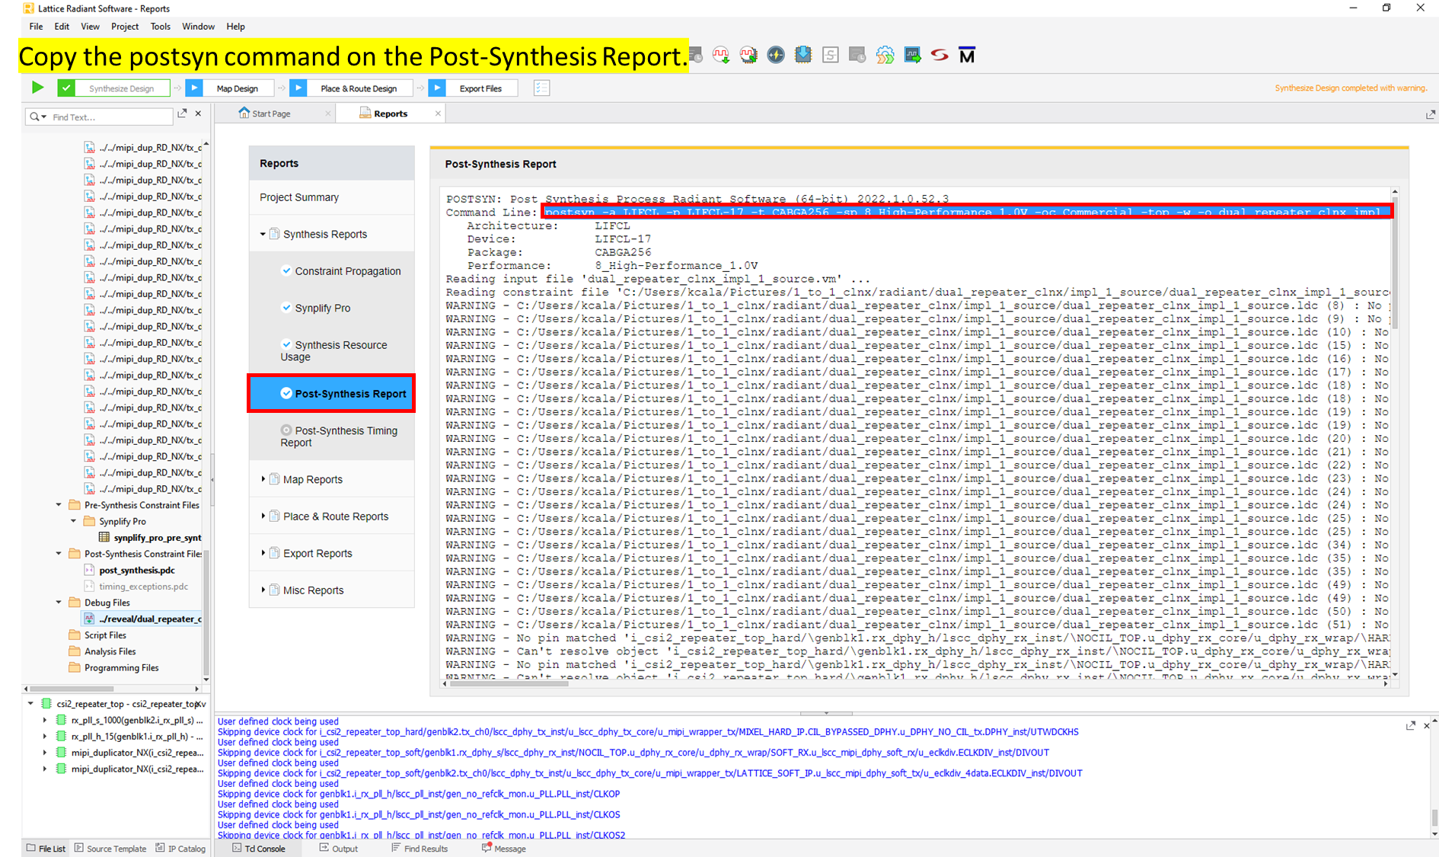Screen dimensions: 1439x857
Task: Open the Synplify Pro red S icon
Action: (x=940, y=55)
